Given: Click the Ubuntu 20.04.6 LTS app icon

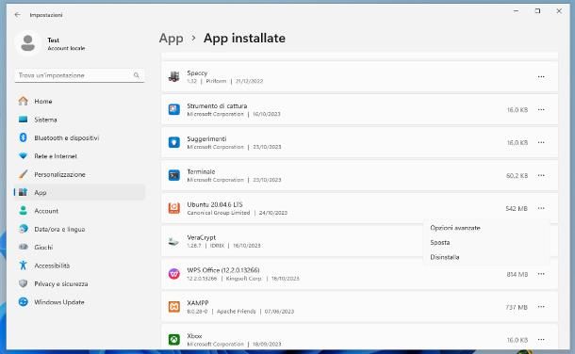Looking at the screenshot, I should tap(173, 208).
